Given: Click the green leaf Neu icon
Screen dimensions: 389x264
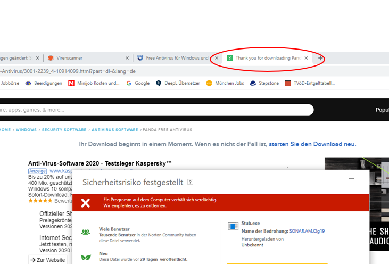Looking at the screenshot, I should (x=86, y=257).
